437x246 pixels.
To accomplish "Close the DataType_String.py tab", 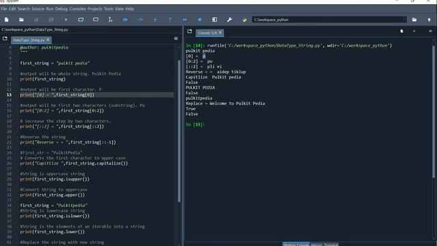I will click(x=48, y=40).
